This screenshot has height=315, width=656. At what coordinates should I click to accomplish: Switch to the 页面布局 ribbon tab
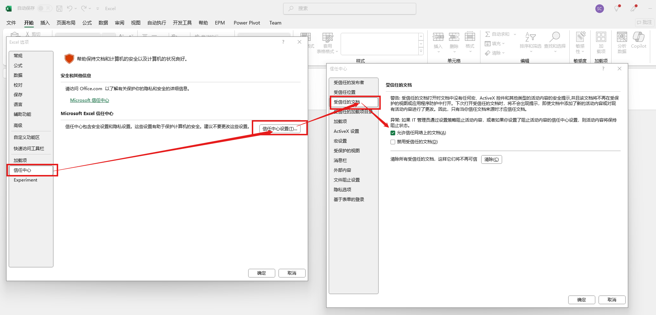pyautogui.click(x=66, y=23)
